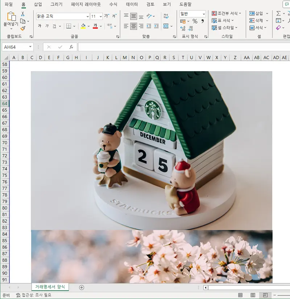Apply comma style
This screenshot has width=290, height=299.
(x=202, y=21)
